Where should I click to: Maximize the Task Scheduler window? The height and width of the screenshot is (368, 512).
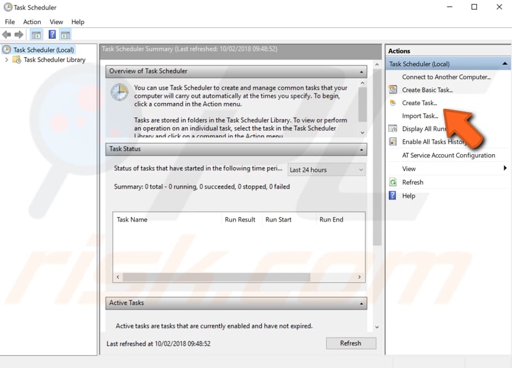tap(474, 7)
